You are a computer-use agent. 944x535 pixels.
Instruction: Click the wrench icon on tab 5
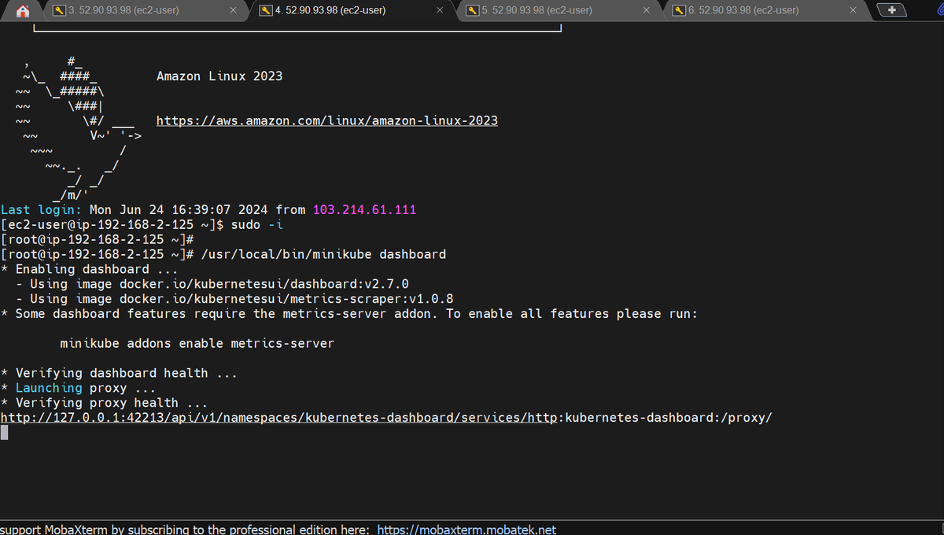tap(472, 10)
